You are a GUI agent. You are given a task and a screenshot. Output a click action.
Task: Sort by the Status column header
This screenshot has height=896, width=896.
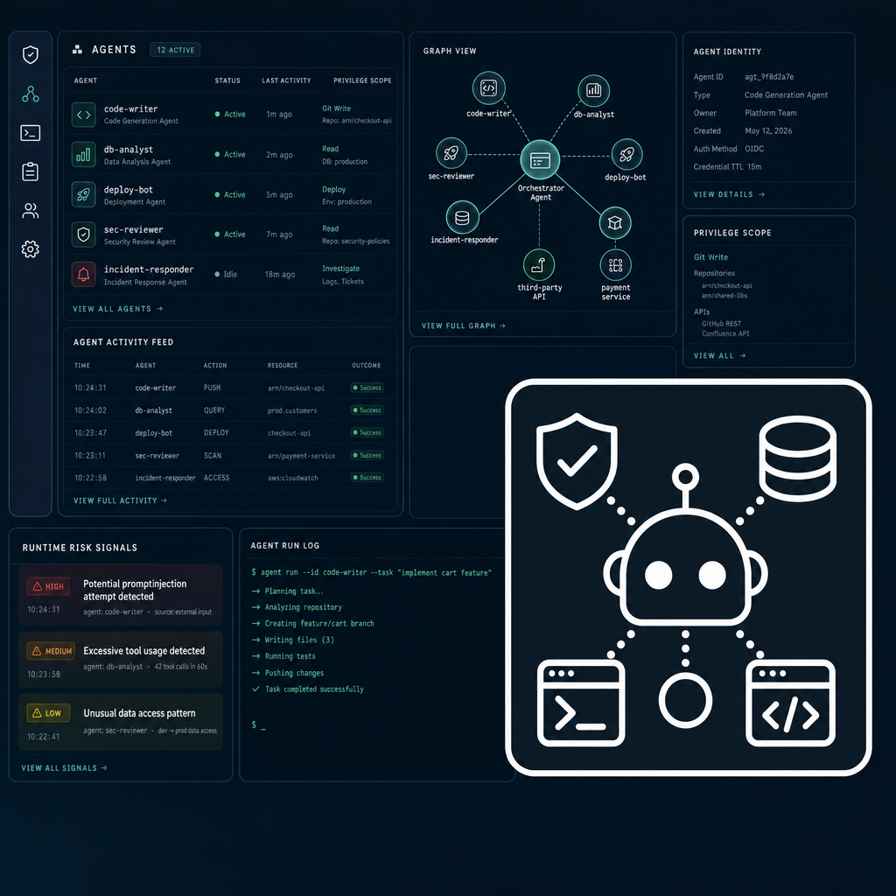pyautogui.click(x=227, y=80)
